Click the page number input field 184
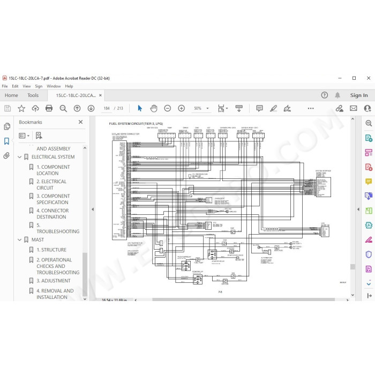The width and height of the screenshot is (375, 375). tap(107, 108)
